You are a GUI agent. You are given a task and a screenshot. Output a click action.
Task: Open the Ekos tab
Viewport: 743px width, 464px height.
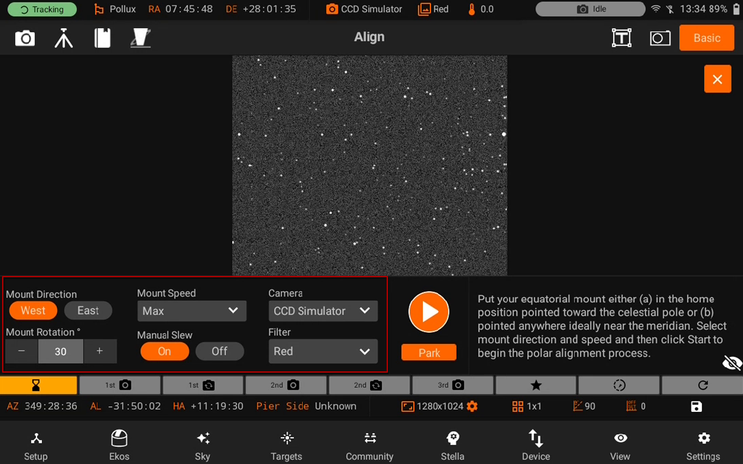click(x=119, y=446)
